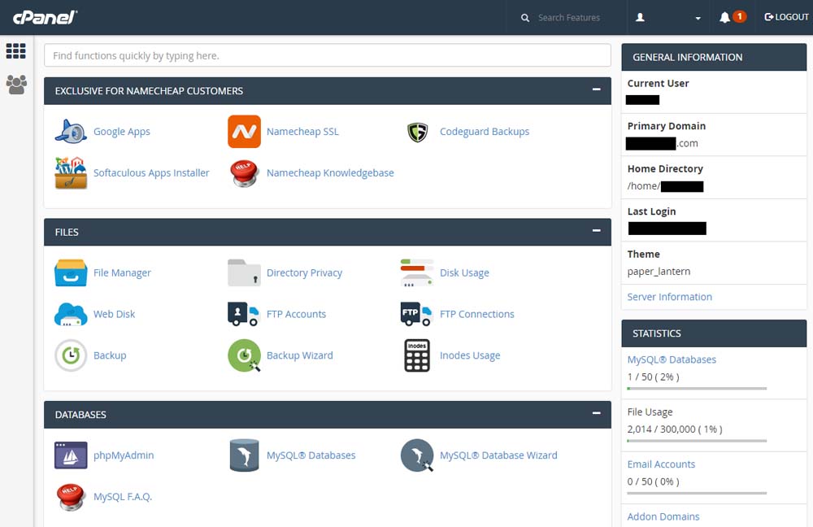Open User Manager people icon in sidebar
The image size is (813, 527).
[x=16, y=85]
